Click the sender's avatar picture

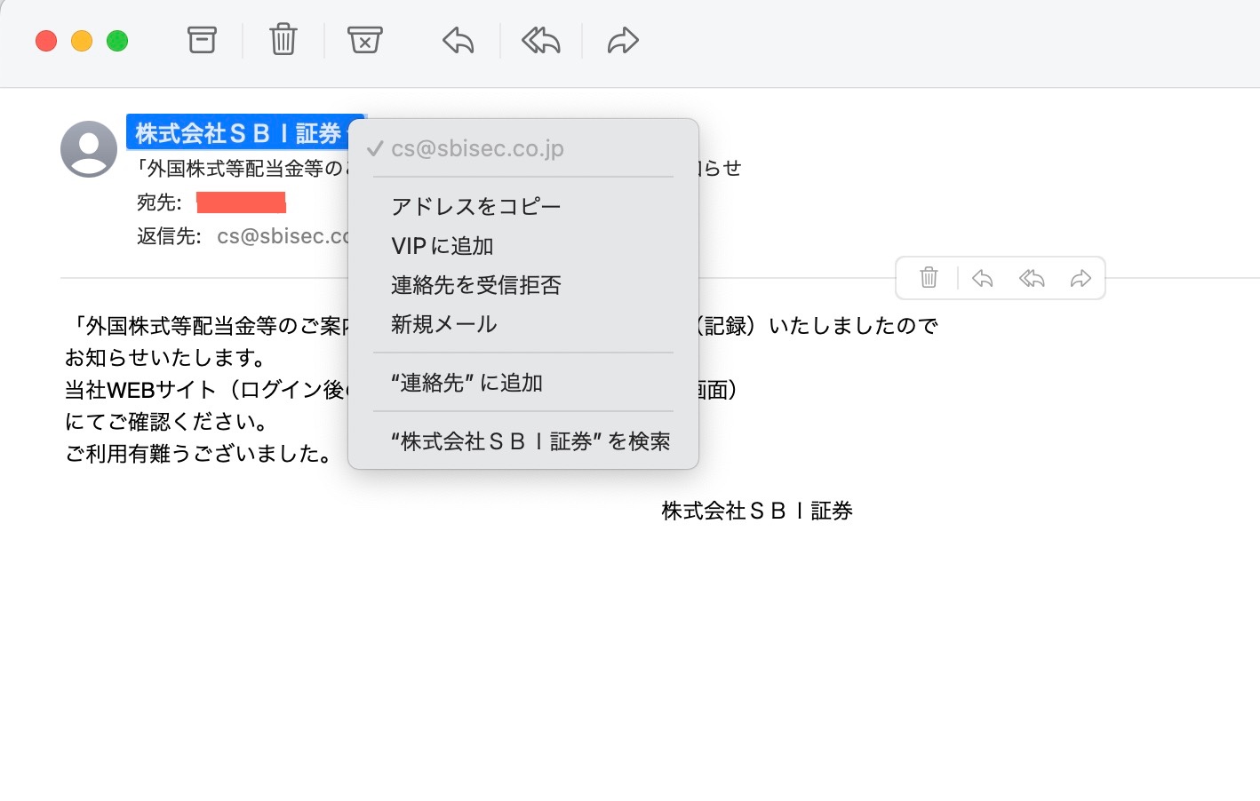[x=89, y=149]
